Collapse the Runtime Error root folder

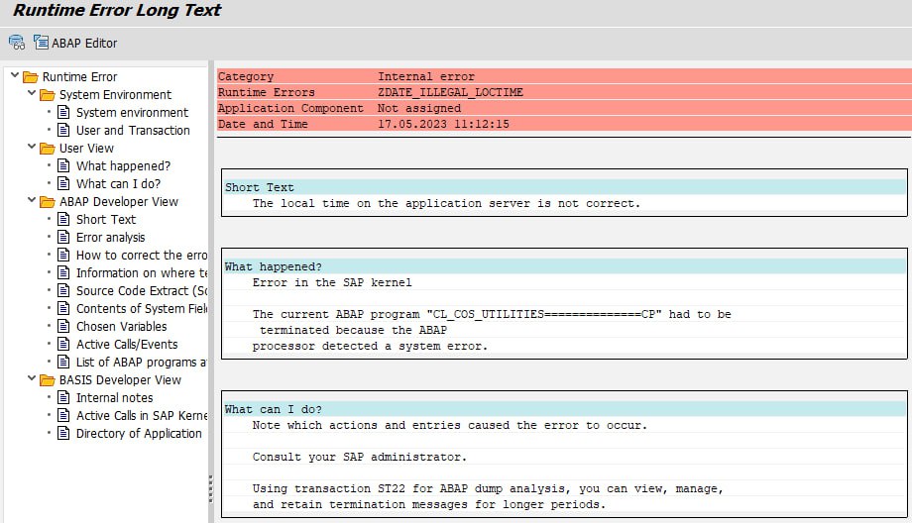click(x=13, y=76)
